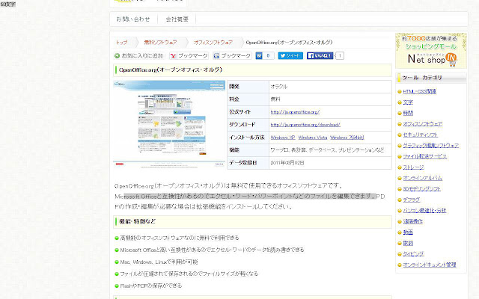Open Windows Vista install instructions
The image size is (479, 299).
pos(313,138)
